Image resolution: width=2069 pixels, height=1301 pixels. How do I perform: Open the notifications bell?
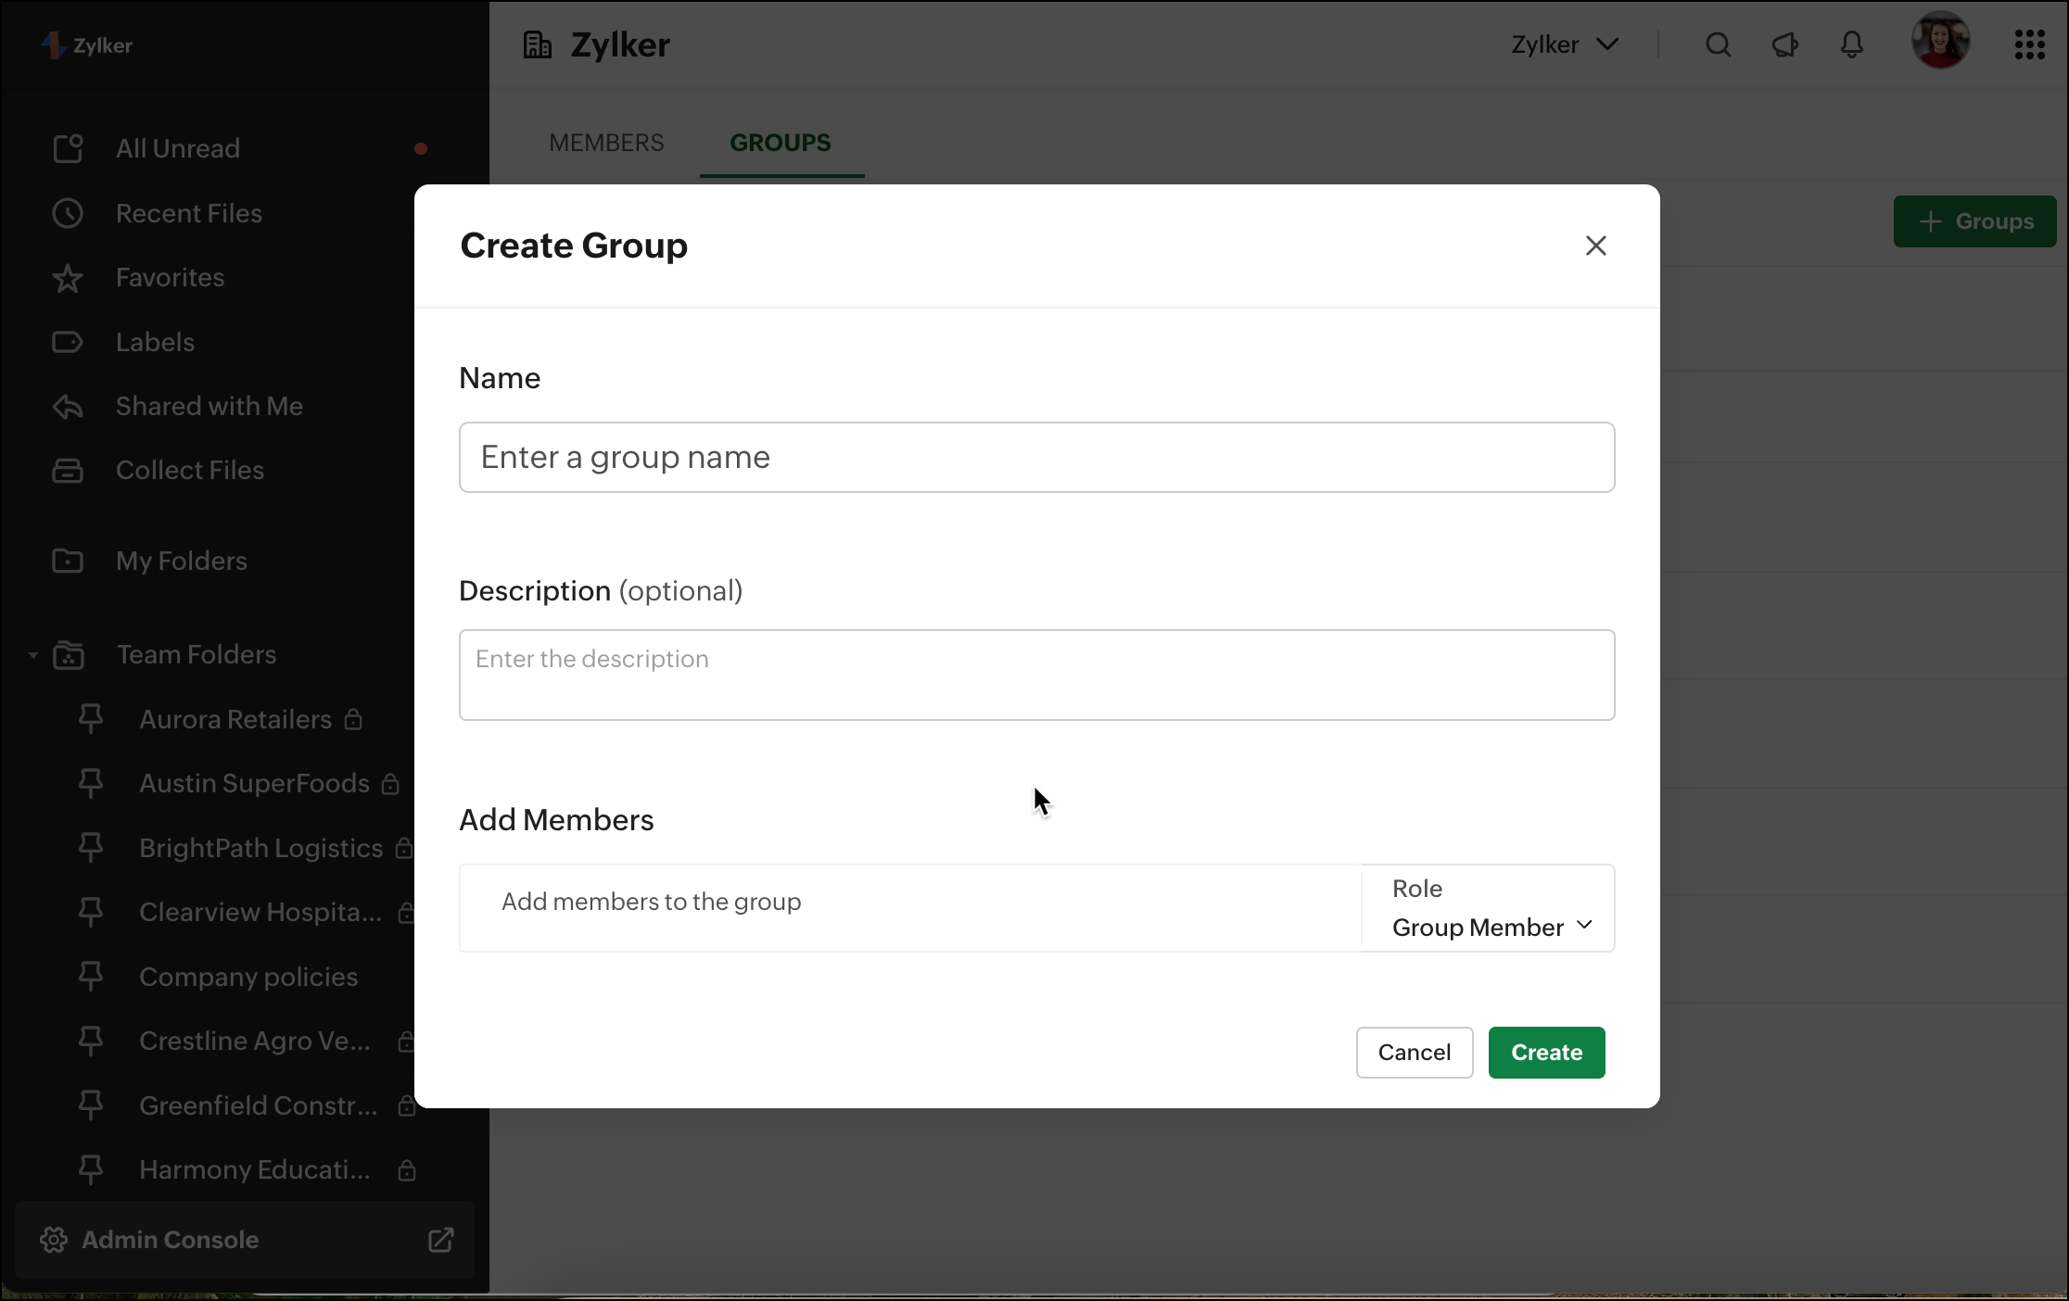pos(1851,44)
